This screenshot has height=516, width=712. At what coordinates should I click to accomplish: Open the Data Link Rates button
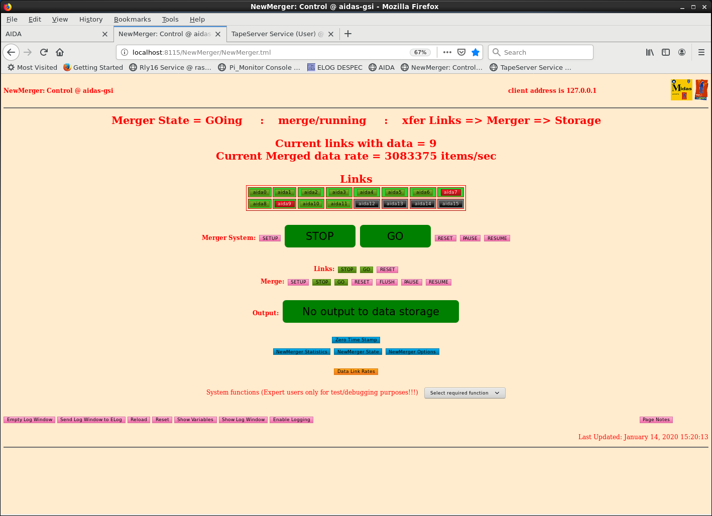coord(356,371)
